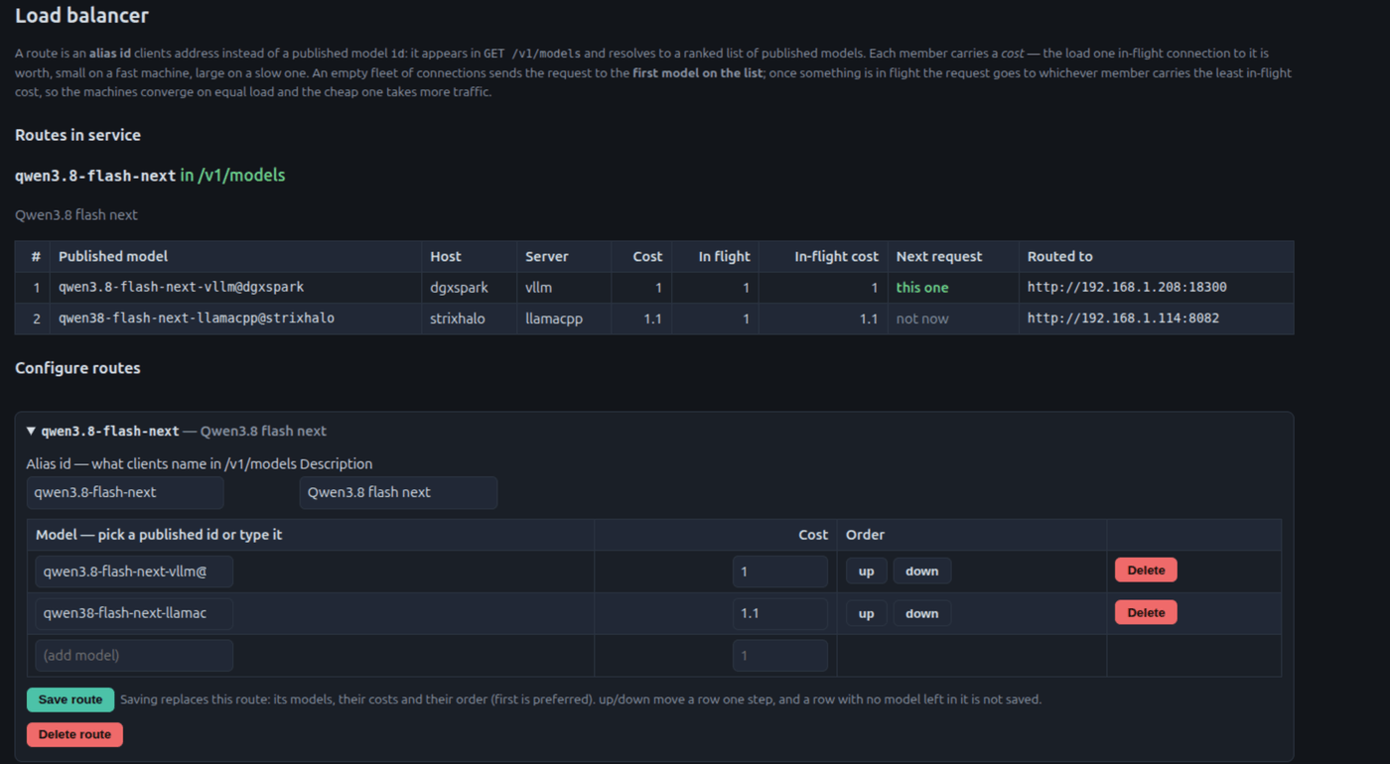Click the 'in /v1/models' green label
The width and height of the screenshot is (1390, 764).
[x=232, y=176]
